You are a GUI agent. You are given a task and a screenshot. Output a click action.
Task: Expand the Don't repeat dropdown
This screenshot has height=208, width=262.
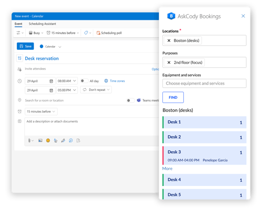click(96, 90)
